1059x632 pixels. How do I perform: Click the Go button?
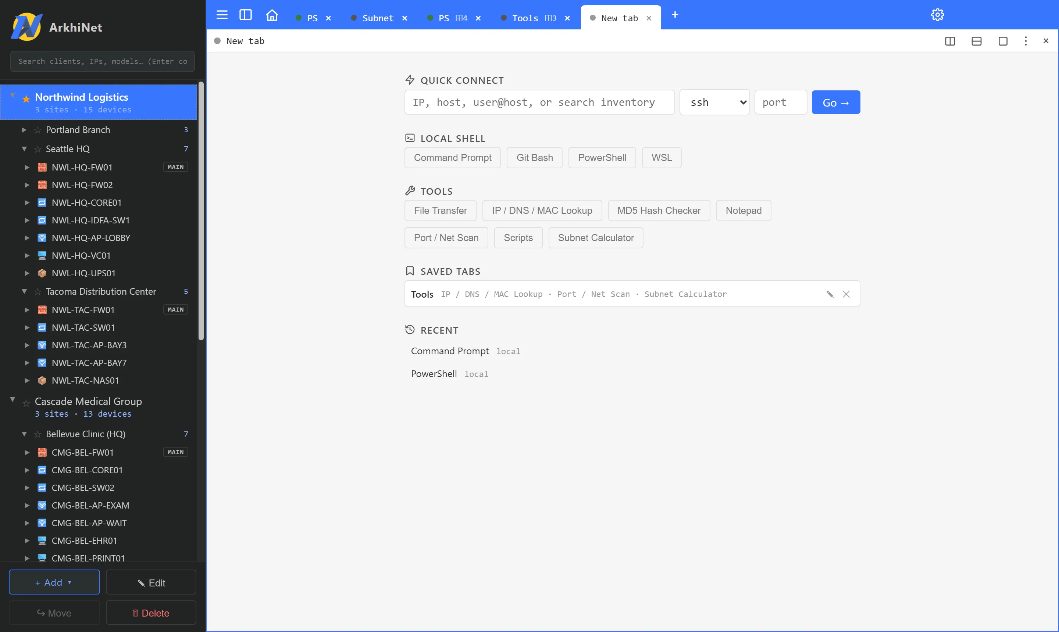click(836, 102)
